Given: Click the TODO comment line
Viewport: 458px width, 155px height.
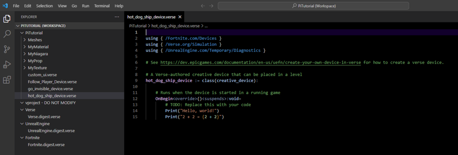Looking at the screenshot, I should point(208,105).
